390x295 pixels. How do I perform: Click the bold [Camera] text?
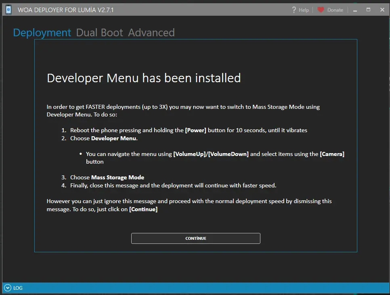coord(332,154)
